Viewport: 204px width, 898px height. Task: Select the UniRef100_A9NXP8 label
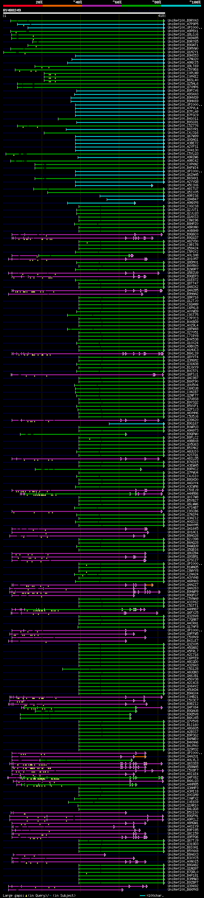tap(183, 203)
